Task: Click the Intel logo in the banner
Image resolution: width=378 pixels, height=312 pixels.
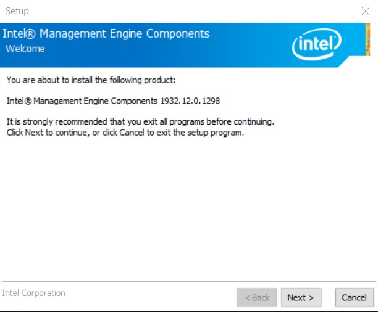Action: coord(316,43)
